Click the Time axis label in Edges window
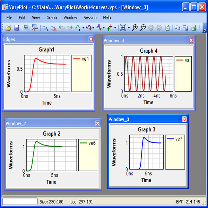This screenshot has width=208, height=208. (47, 103)
